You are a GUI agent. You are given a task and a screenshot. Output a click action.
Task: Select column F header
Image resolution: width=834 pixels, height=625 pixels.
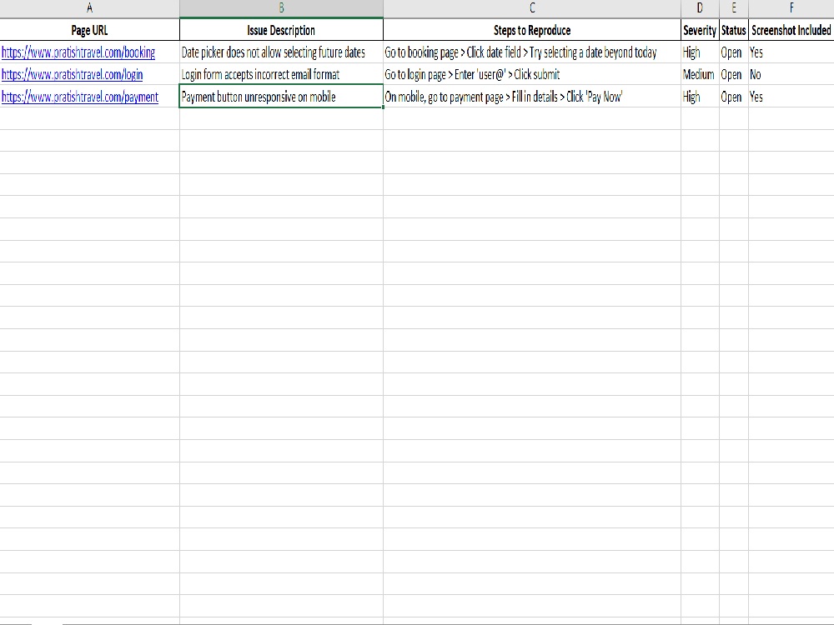(791, 8)
